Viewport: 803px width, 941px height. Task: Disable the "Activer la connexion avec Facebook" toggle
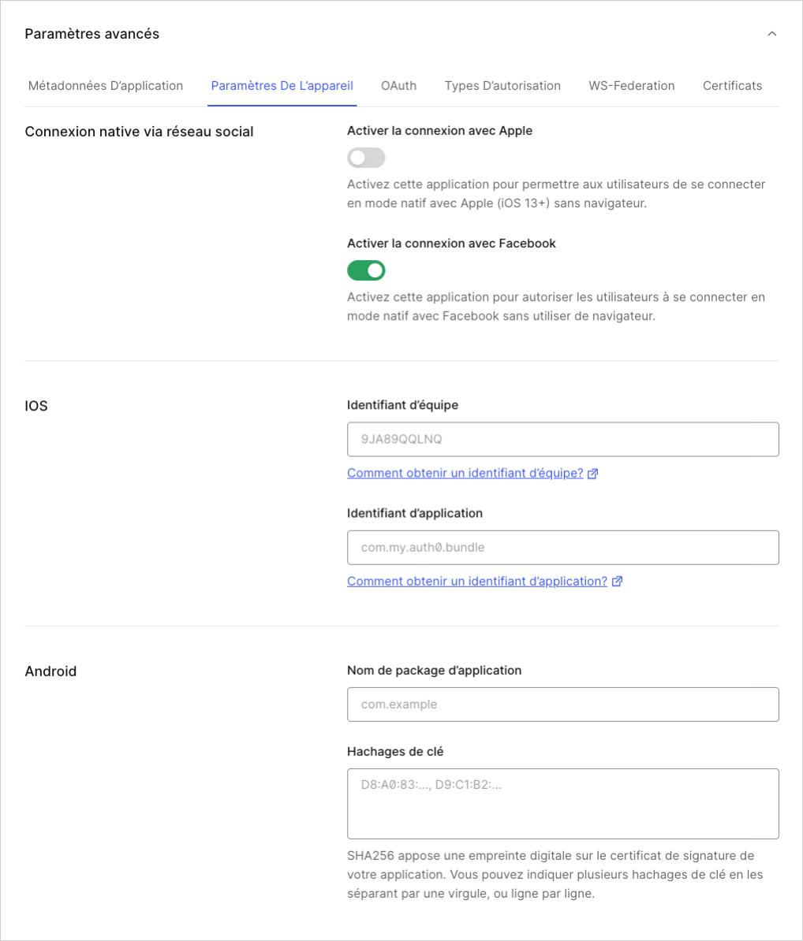coord(366,270)
